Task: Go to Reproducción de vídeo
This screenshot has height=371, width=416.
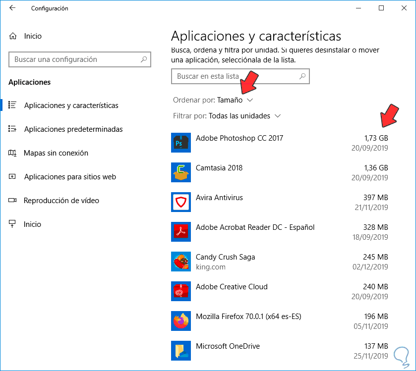Action: tap(61, 201)
